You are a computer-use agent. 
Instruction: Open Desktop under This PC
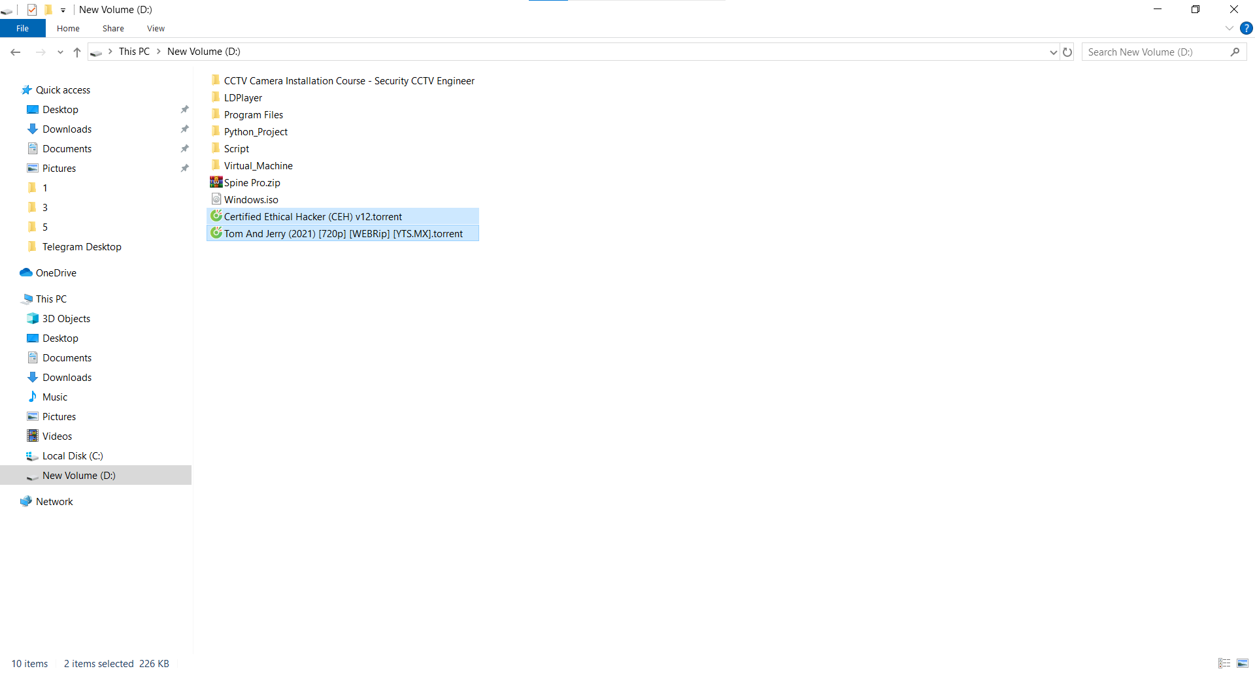coord(60,338)
